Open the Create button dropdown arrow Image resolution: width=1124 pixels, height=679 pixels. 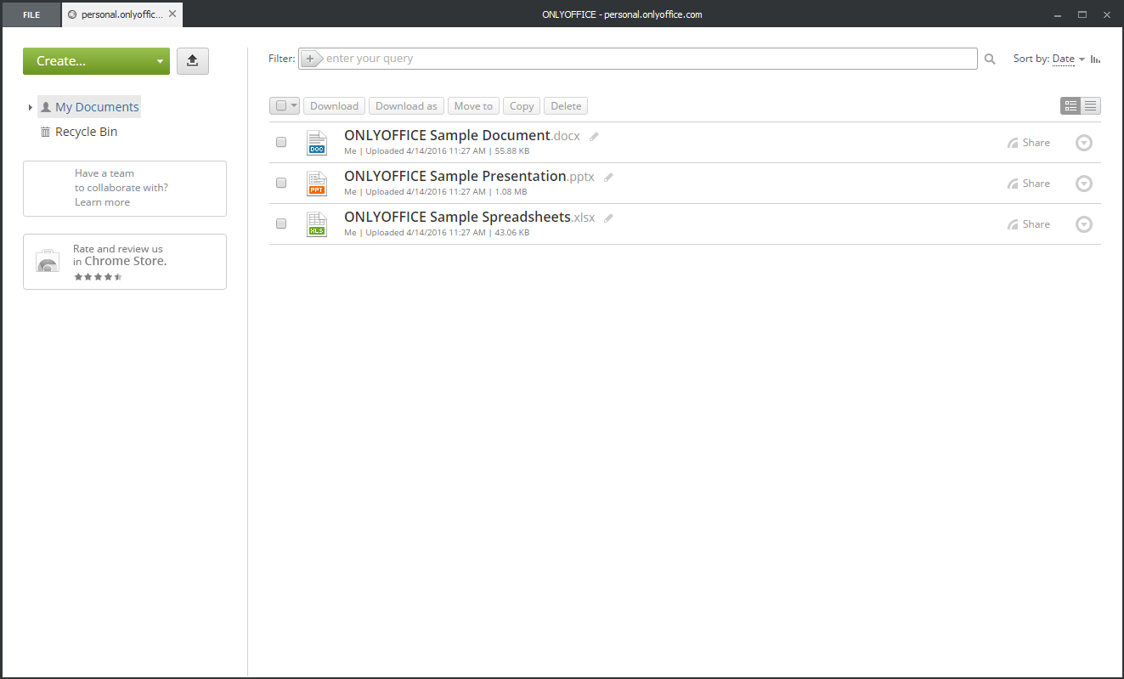click(x=160, y=61)
